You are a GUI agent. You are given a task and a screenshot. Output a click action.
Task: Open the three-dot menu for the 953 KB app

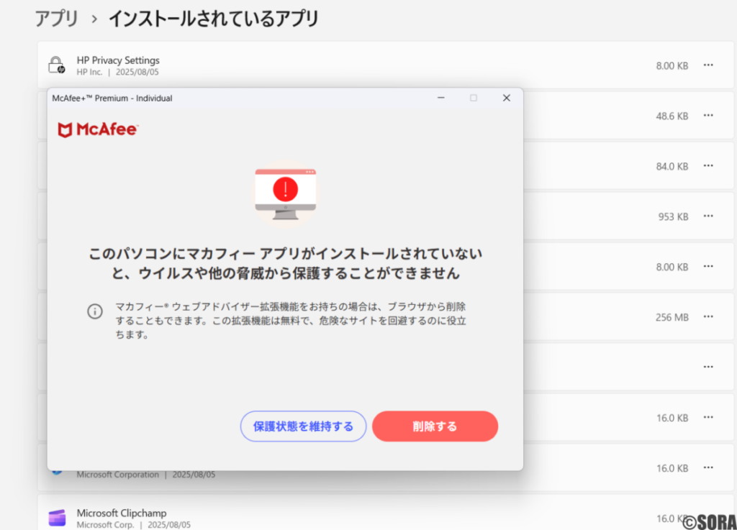click(708, 216)
